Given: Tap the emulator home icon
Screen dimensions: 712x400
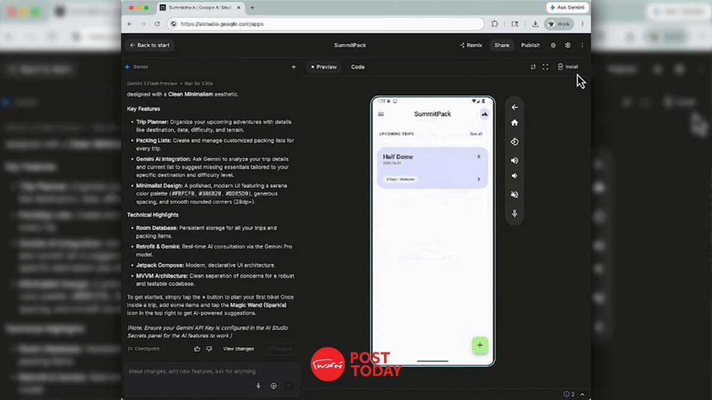Looking at the screenshot, I should [514, 123].
